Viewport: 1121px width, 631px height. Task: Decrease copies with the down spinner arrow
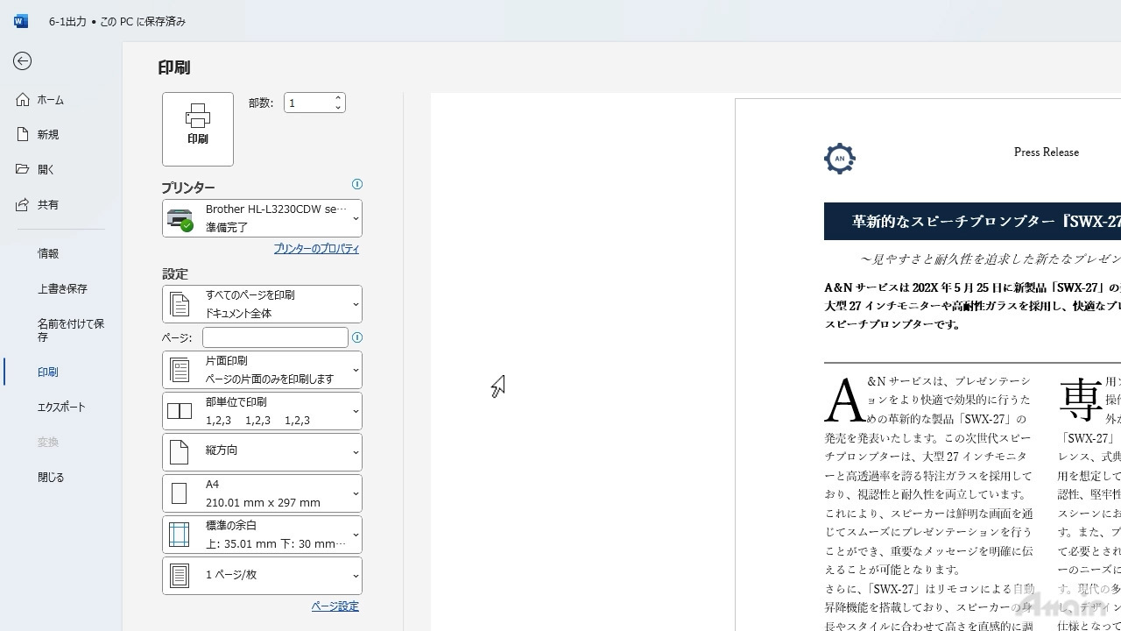(338, 108)
